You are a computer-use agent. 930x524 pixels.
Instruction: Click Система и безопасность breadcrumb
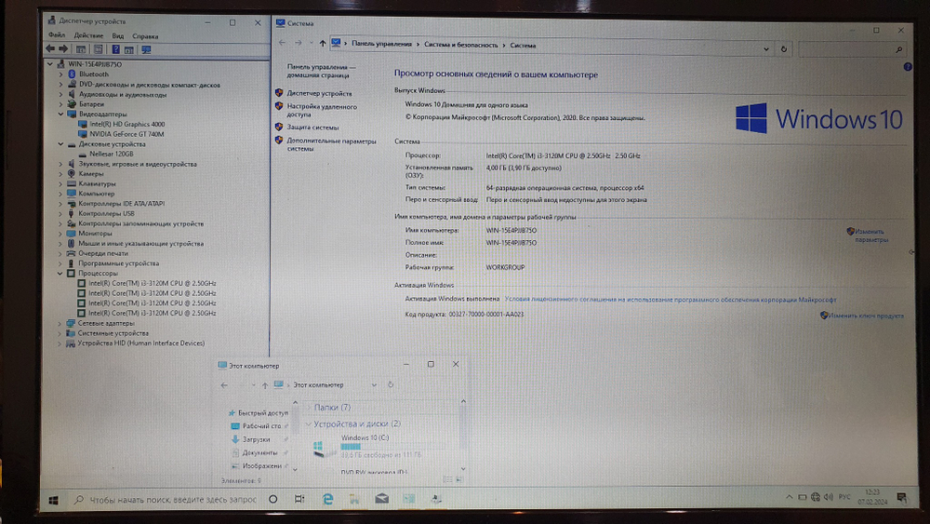pyautogui.click(x=461, y=45)
